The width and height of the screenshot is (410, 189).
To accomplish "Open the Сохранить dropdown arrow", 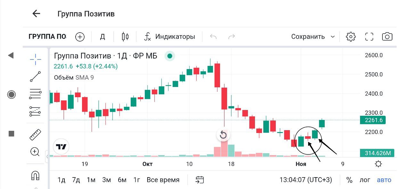I will [333, 37].
